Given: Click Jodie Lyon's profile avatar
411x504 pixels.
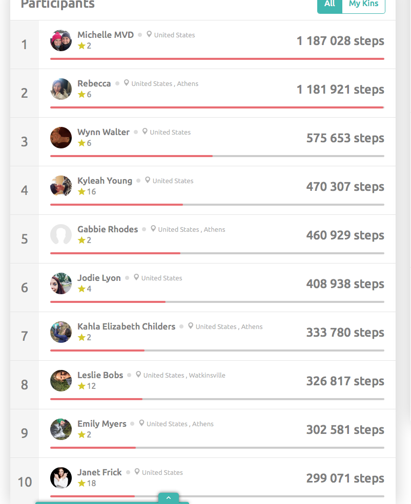Looking at the screenshot, I should (61, 283).
